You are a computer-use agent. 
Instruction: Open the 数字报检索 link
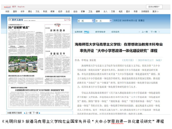tap(100, 32)
